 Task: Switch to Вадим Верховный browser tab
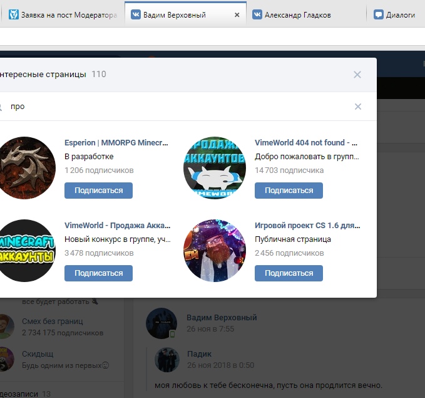tap(175, 14)
